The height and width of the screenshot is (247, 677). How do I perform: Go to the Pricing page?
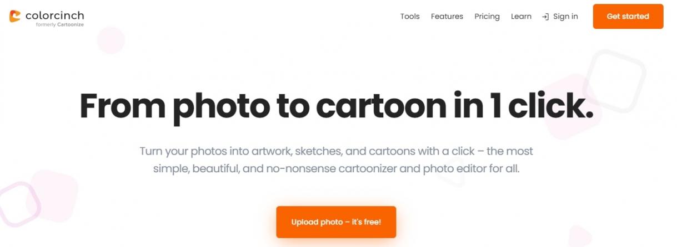tap(487, 17)
